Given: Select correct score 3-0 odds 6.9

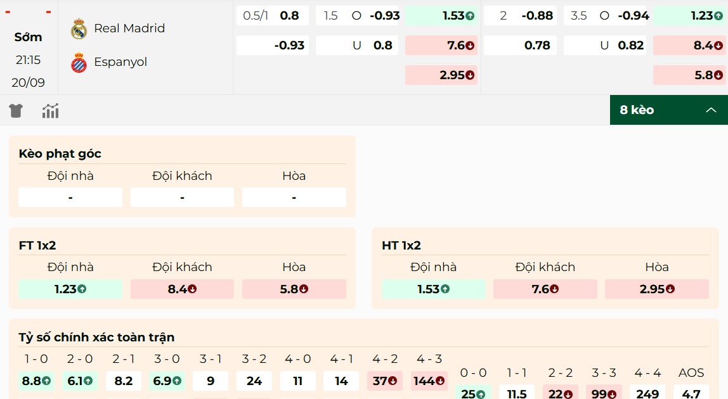Looking at the screenshot, I should point(167,381).
